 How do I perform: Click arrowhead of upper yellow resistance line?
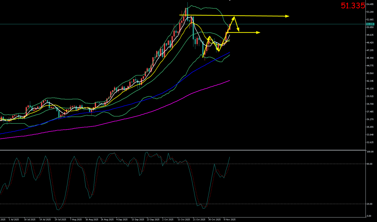click(x=288, y=16)
